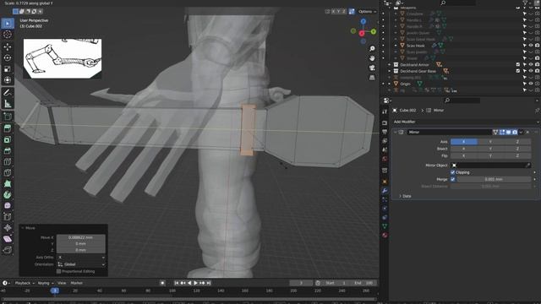Image resolution: width=541 pixels, height=304 pixels.
Task: Select the Extrude Region tool
Action: [x=8, y=128]
